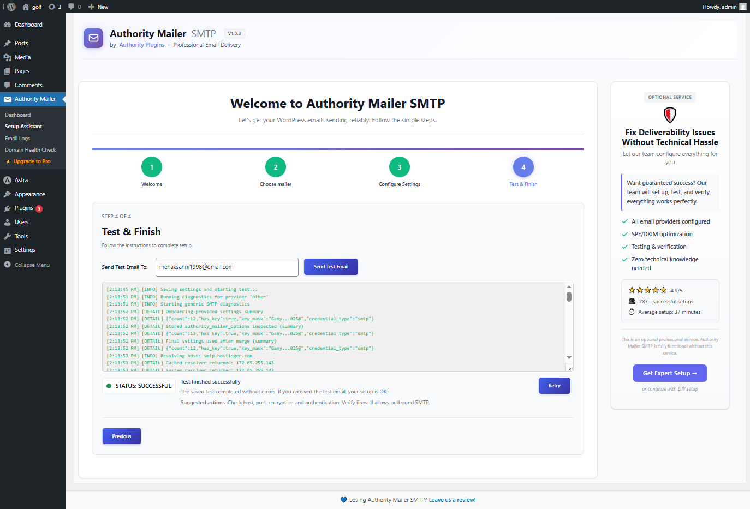Open the Email Logs page
Screen dimensions: 750x509
coord(17,138)
